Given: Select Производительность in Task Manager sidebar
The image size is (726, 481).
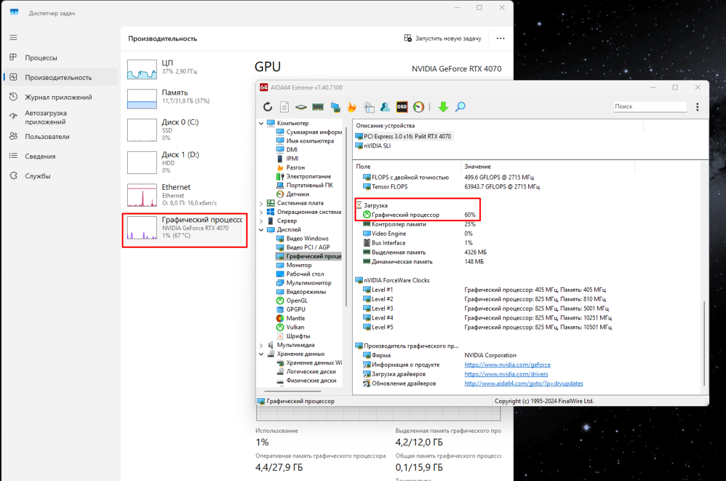Looking at the screenshot, I should point(59,77).
